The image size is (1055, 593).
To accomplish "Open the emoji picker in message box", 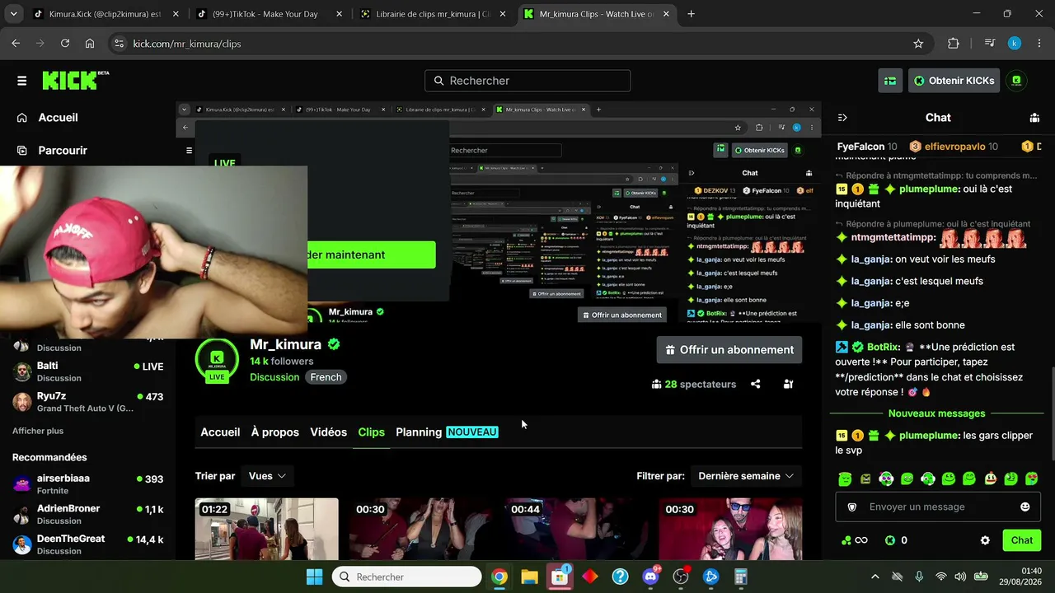I will (1025, 507).
